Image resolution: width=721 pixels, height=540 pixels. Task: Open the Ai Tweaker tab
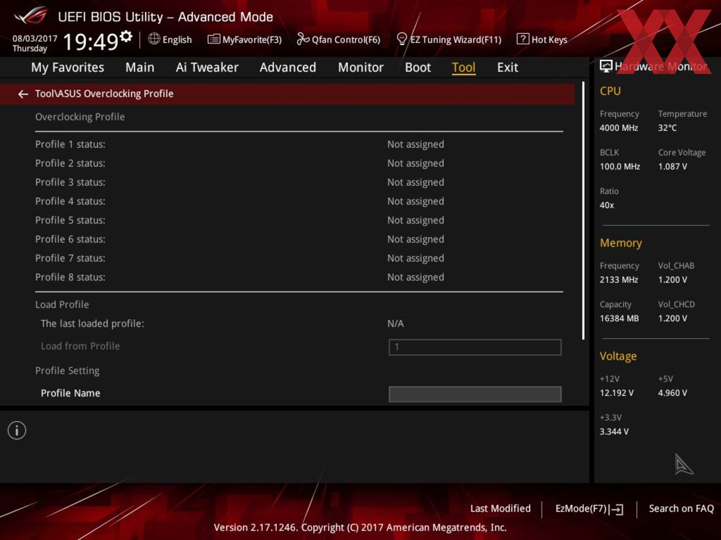point(207,67)
